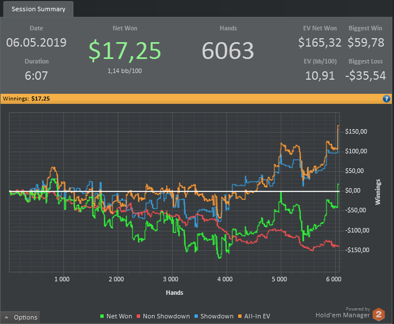Click the $50,00 y-axis label
The height and width of the screenshot is (324, 394).
(354, 171)
